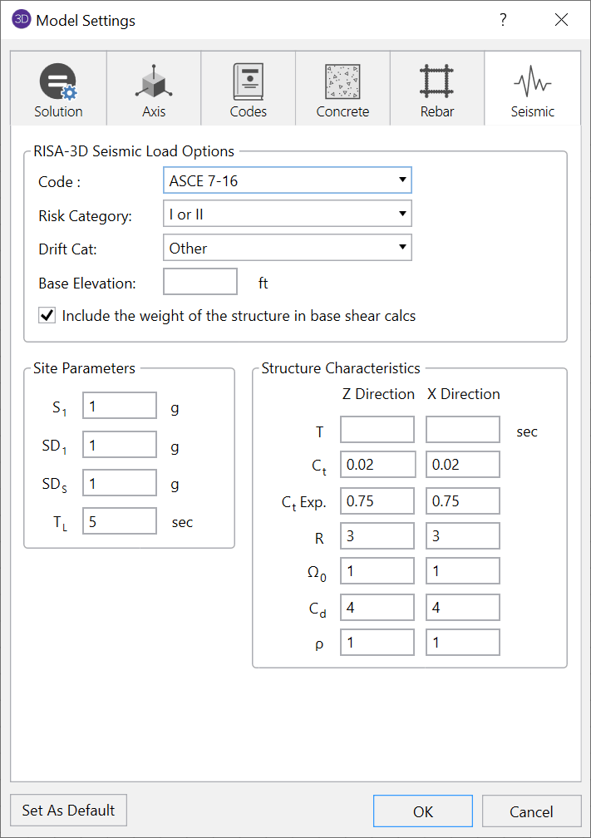Image resolution: width=591 pixels, height=838 pixels.
Task: Select the Rebar grid icon
Action: click(x=437, y=80)
